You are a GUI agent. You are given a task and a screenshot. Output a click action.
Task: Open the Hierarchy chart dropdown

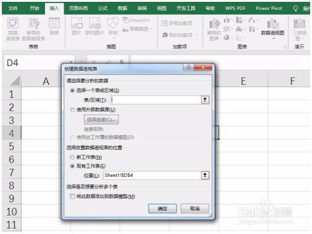(x=240, y=20)
